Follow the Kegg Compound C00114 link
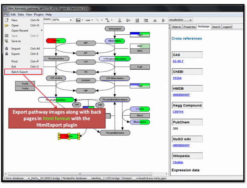 coord(178,112)
